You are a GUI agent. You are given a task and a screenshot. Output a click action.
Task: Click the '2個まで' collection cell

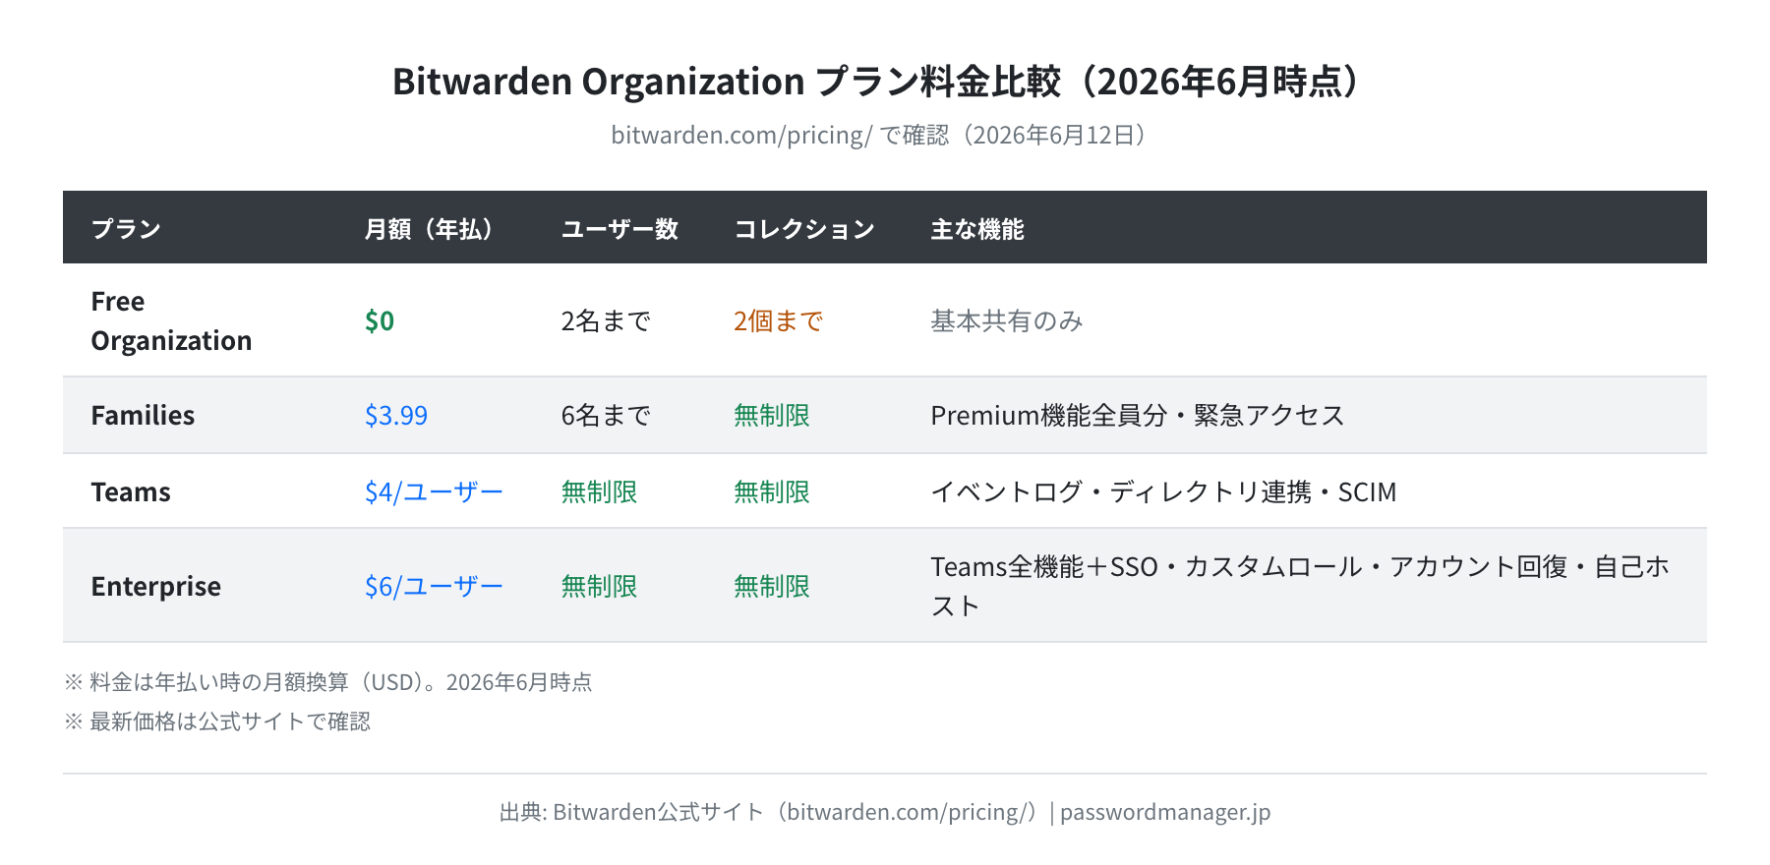tap(778, 320)
